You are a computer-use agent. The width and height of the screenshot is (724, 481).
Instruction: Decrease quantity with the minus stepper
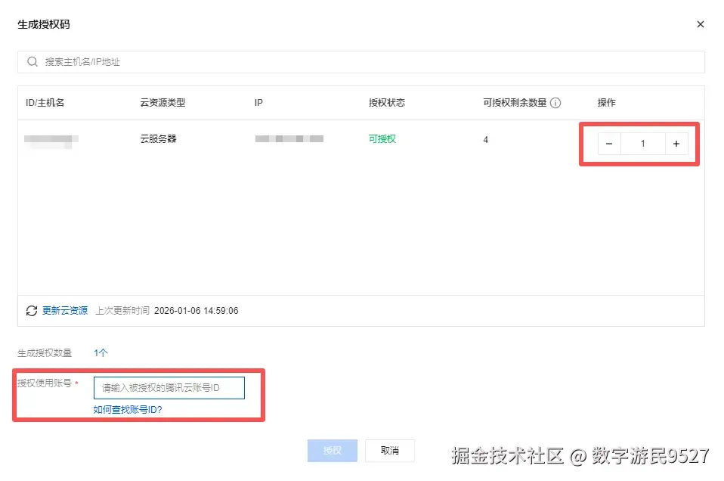pos(609,143)
